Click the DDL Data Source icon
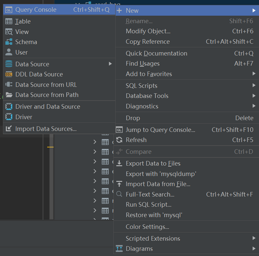The height and width of the screenshot is (256, 259). click(9, 74)
